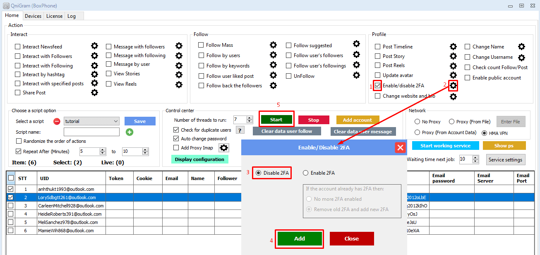Click the gear next to Enable/disable 2FA
The width and height of the screenshot is (540, 255).
[x=453, y=85]
